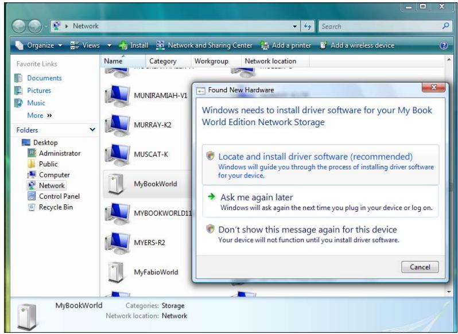The width and height of the screenshot is (458, 334).
Task: Sort by Name column header
Action: pyautogui.click(x=123, y=61)
